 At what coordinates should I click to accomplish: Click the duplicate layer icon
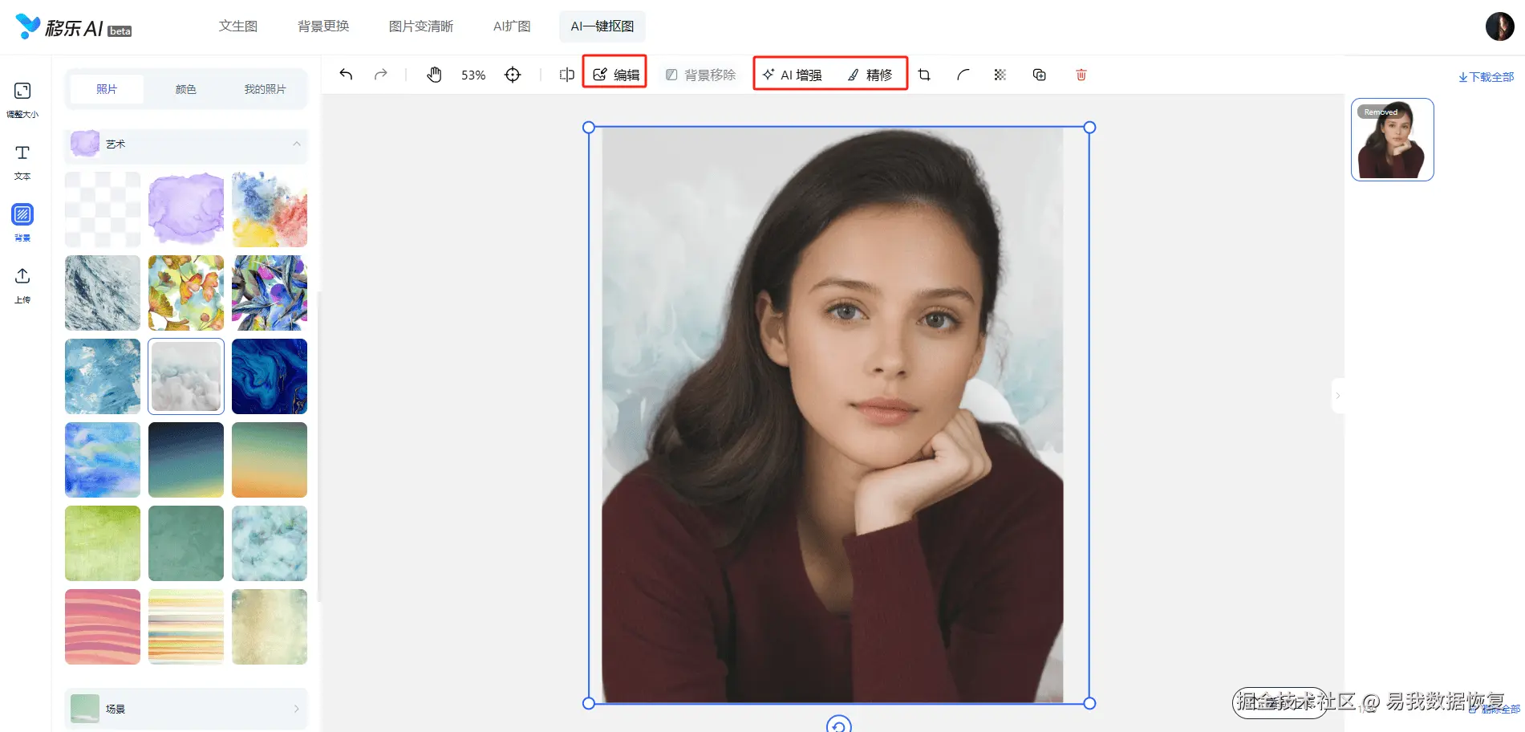tap(1040, 75)
